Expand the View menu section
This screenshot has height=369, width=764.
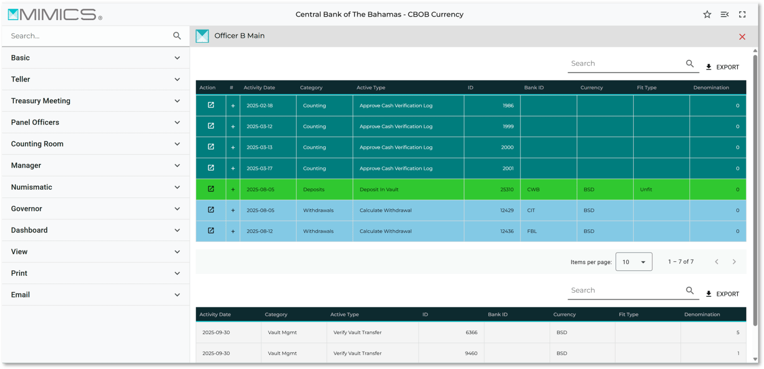(95, 252)
